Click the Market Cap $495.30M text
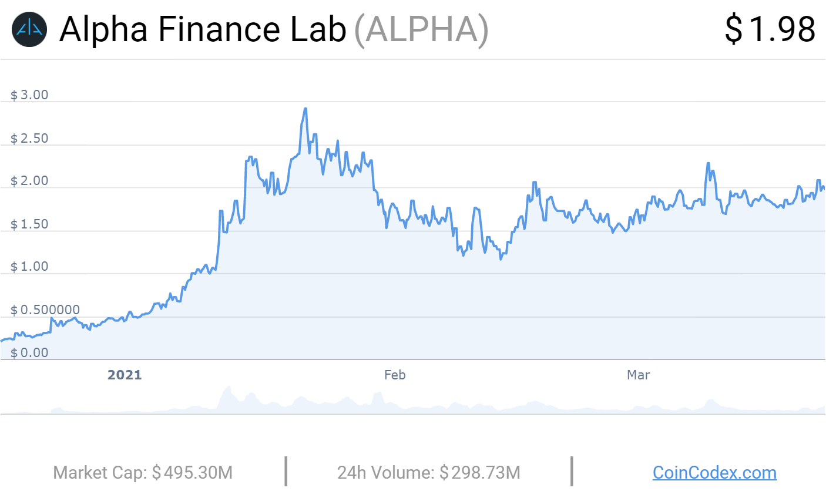 [x=143, y=472]
